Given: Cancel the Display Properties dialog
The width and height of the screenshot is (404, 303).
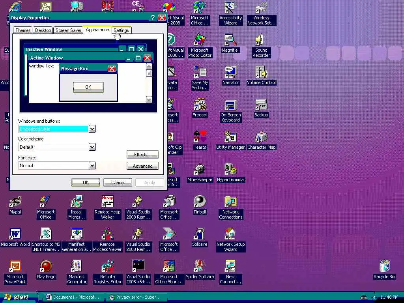Looking at the screenshot, I should (118, 182).
